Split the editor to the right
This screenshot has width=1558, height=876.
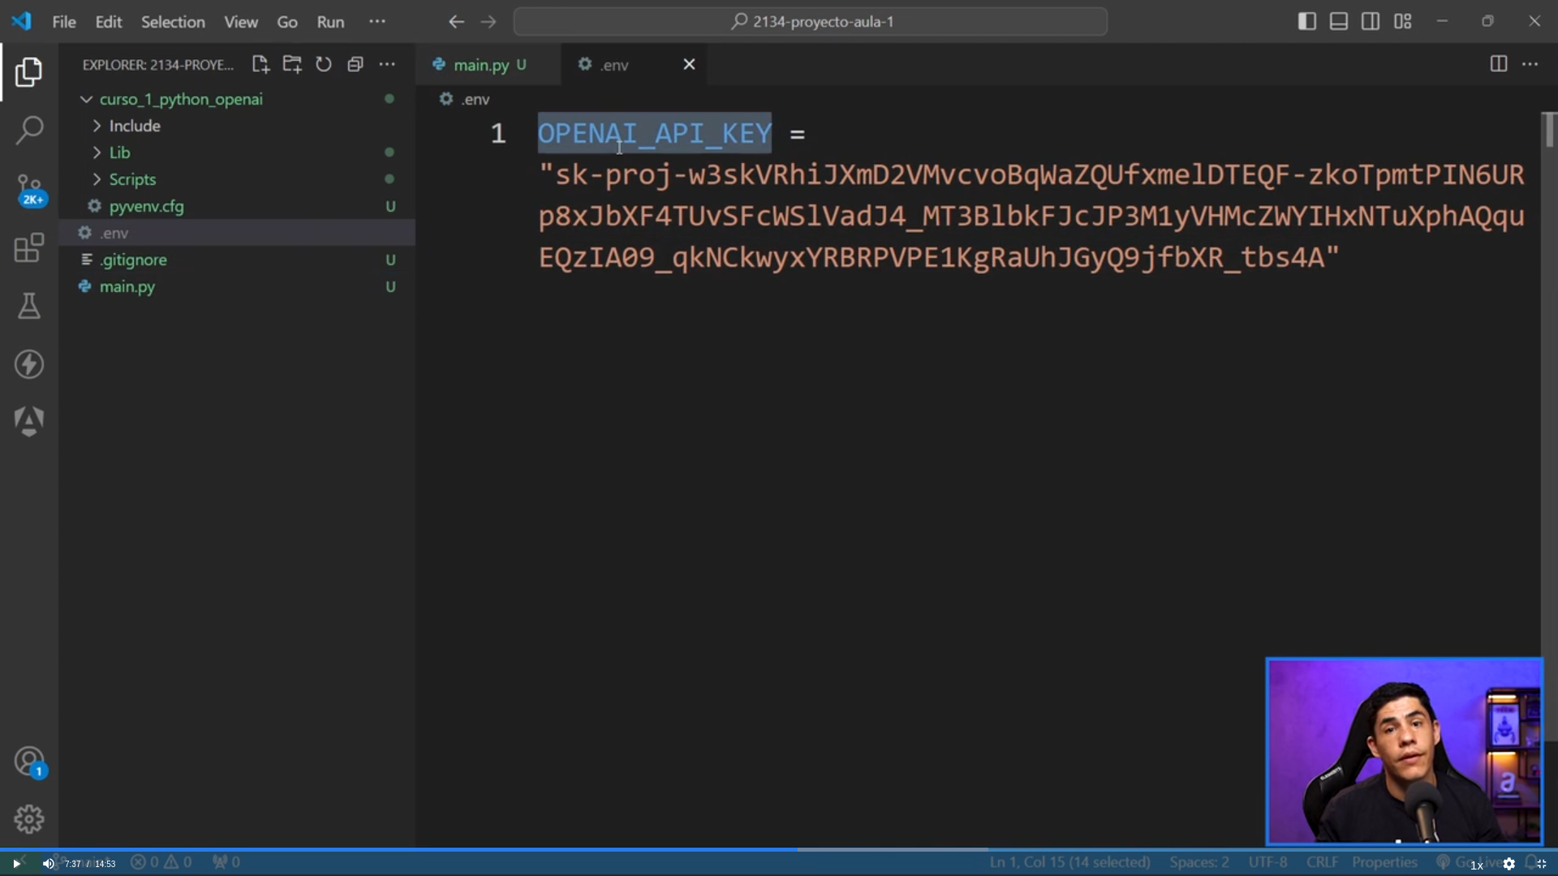tap(1498, 64)
